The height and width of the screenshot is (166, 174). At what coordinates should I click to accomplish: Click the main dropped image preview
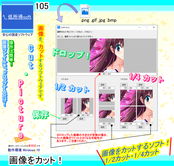click(x=107, y=55)
